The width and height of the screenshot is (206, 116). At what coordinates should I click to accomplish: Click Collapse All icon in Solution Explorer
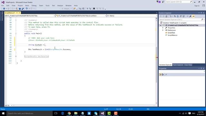pos(181,16)
